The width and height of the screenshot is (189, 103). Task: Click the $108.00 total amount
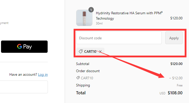tap(175, 93)
